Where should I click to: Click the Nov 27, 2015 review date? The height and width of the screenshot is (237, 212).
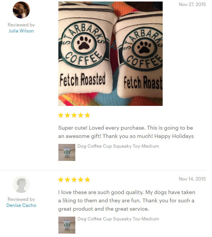click(192, 5)
